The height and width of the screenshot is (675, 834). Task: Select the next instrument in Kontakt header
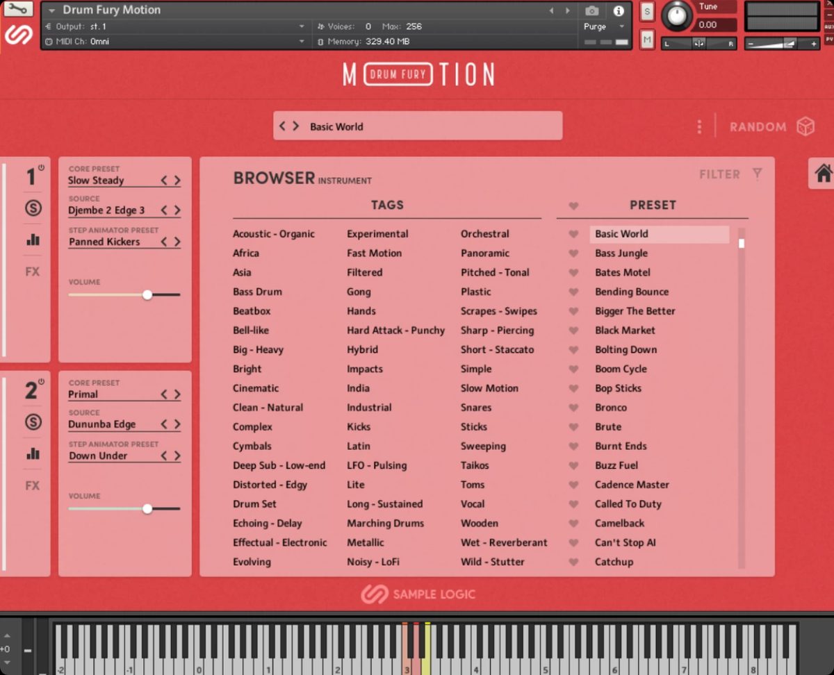(568, 10)
